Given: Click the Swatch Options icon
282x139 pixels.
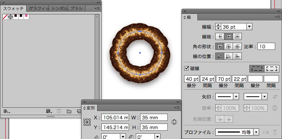Looking at the screenshot, I should click(x=59, y=111).
